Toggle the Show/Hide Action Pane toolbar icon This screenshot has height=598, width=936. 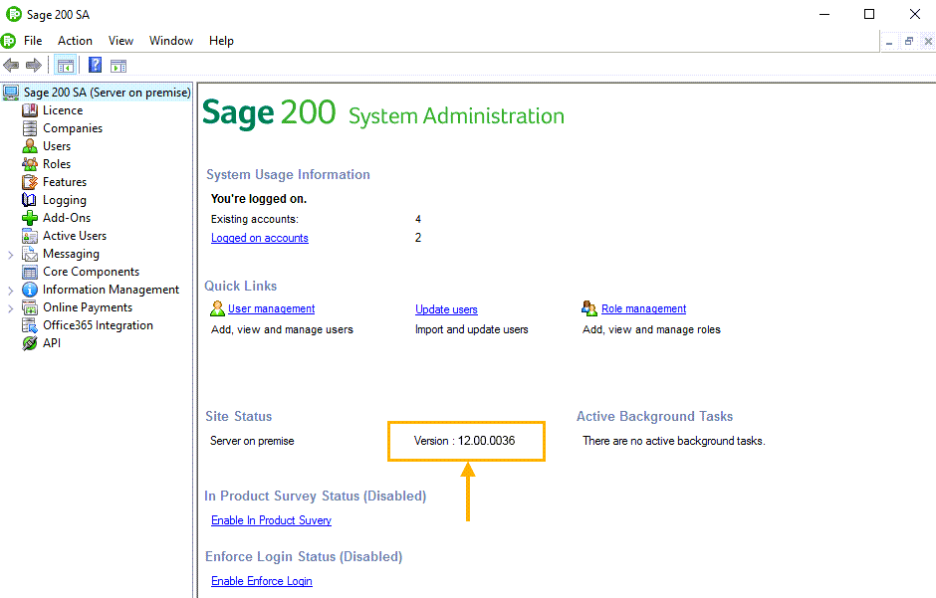coord(118,66)
